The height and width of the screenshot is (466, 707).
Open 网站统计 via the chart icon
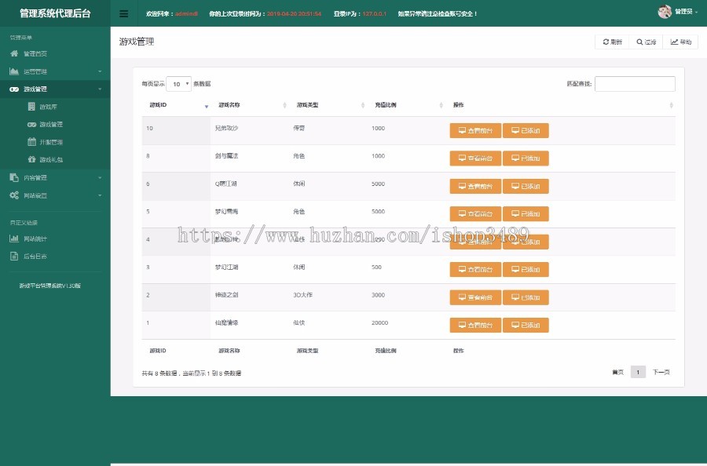(x=13, y=238)
